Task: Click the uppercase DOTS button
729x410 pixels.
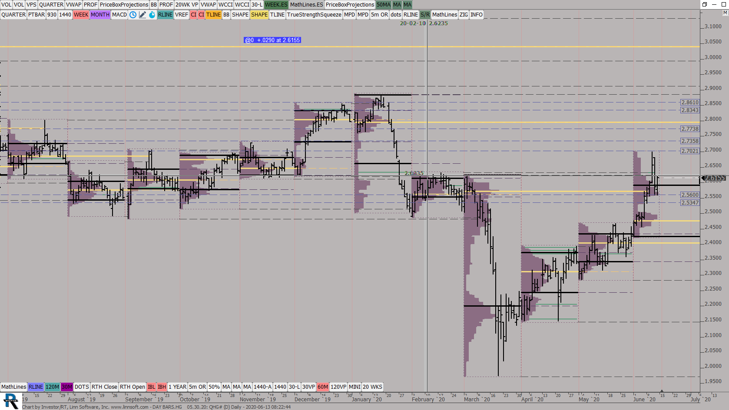Action: point(82,387)
